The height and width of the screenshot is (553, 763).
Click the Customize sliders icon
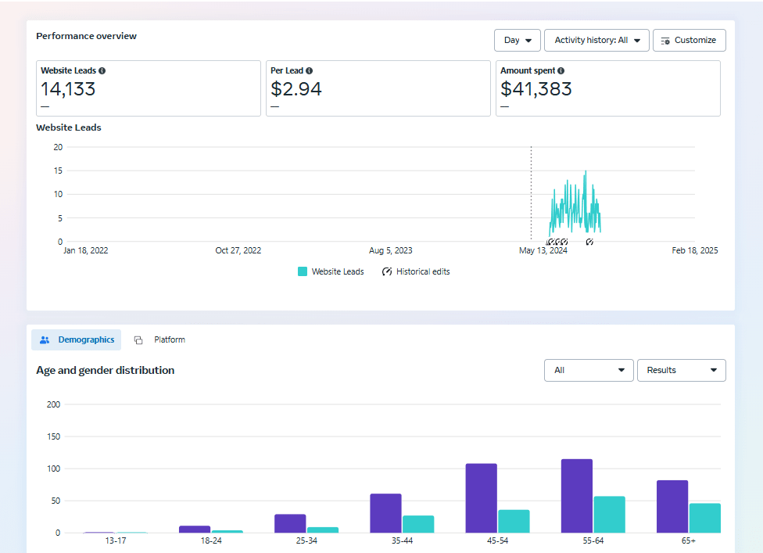665,41
